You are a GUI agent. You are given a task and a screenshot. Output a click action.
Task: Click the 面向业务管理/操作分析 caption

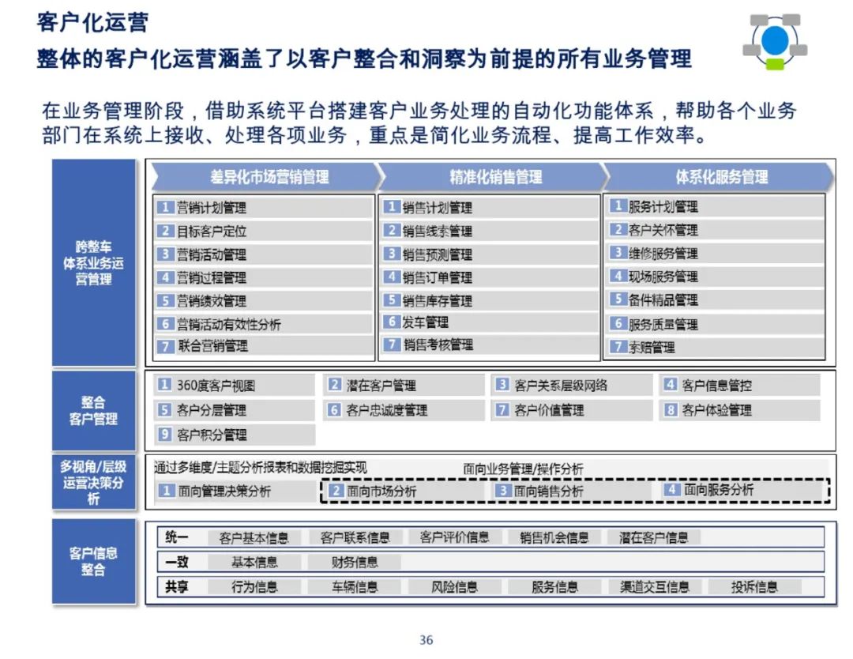523,469
